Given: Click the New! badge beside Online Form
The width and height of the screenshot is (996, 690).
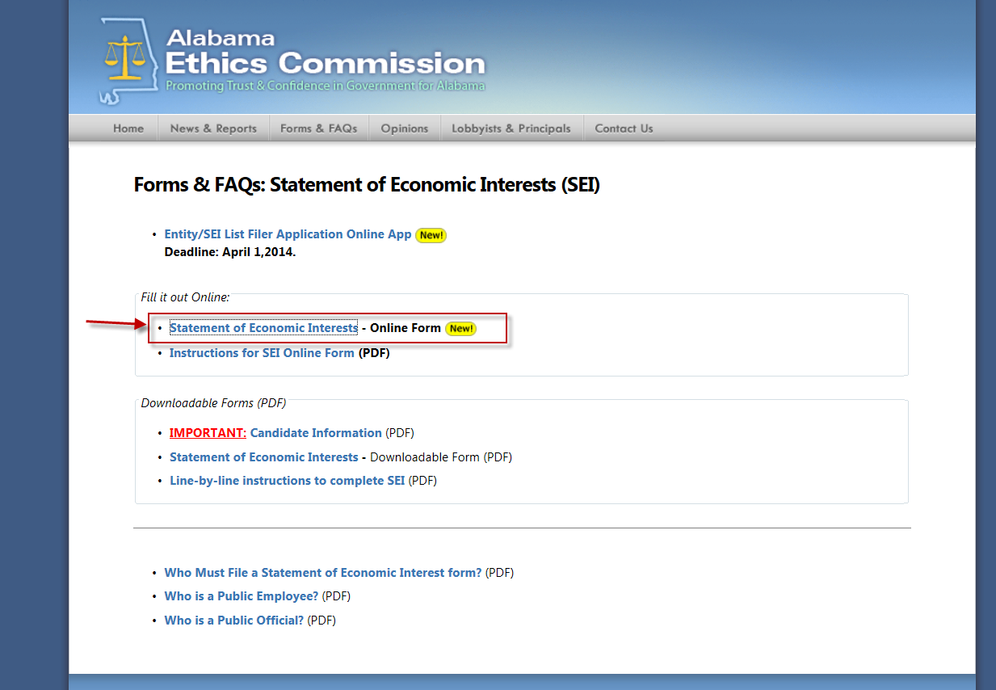Looking at the screenshot, I should point(460,329).
